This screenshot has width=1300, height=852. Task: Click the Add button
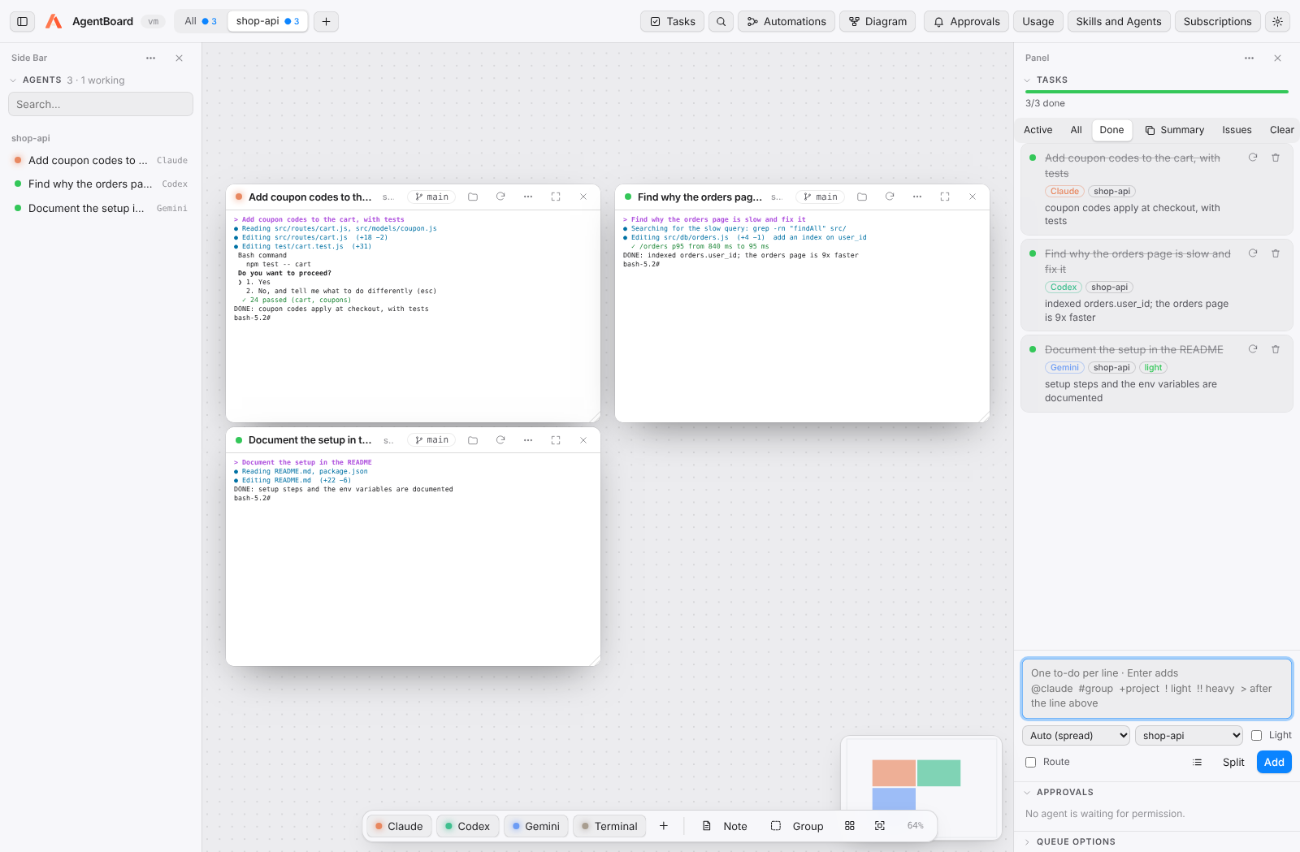[1274, 762]
